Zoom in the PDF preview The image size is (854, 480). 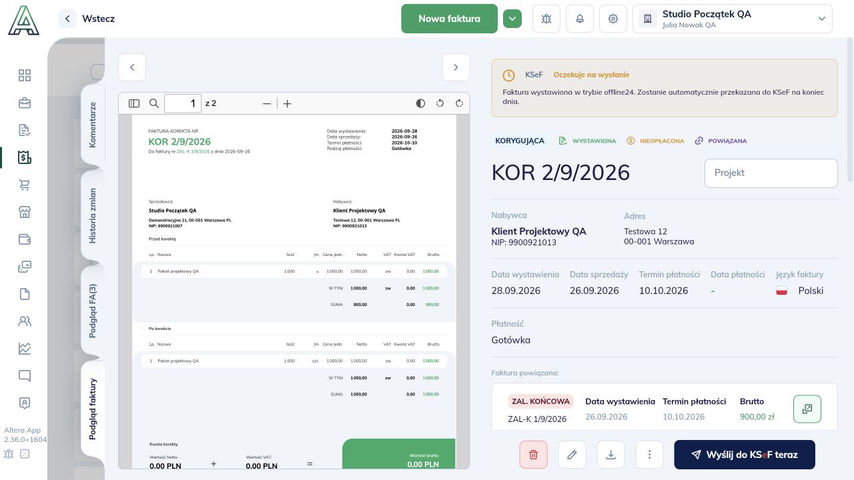(288, 103)
